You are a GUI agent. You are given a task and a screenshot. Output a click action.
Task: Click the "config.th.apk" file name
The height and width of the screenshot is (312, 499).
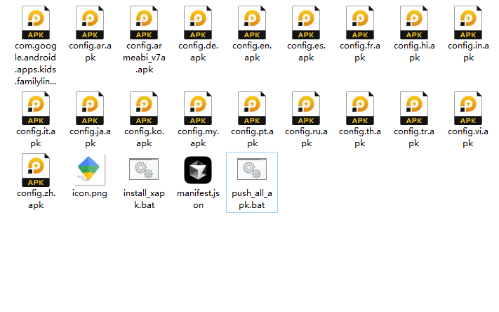point(360,137)
